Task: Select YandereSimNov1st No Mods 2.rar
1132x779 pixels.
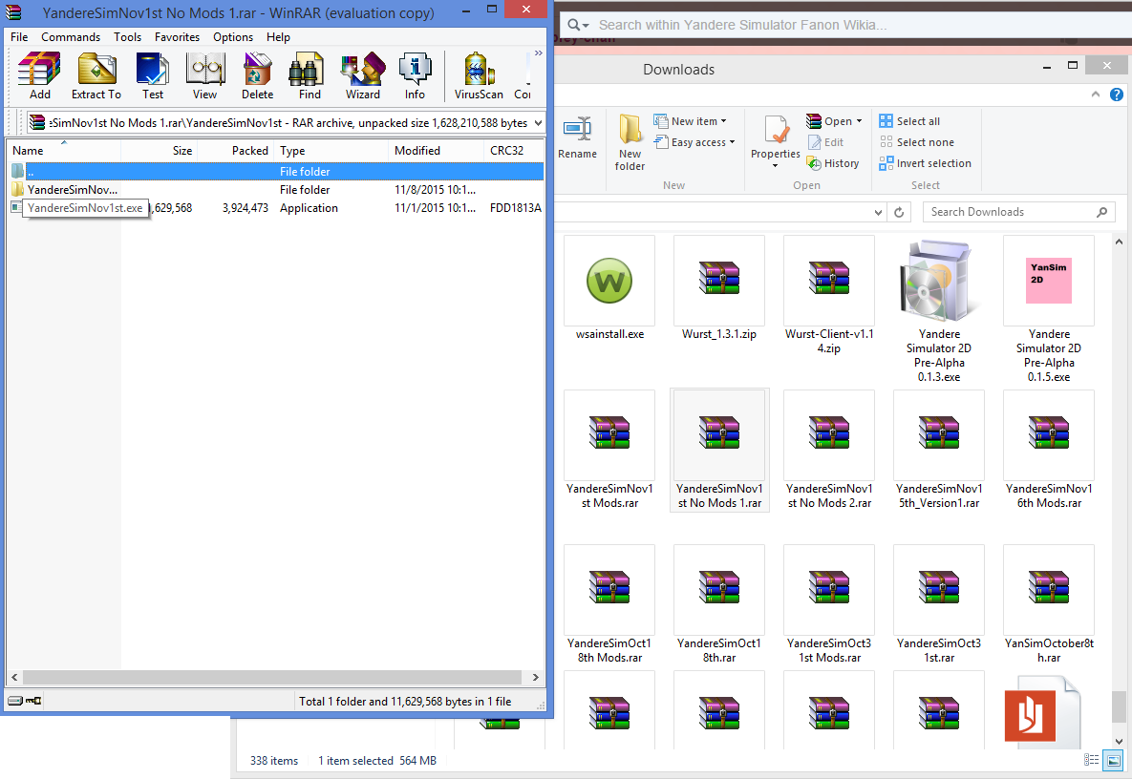Action: (829, 450)
